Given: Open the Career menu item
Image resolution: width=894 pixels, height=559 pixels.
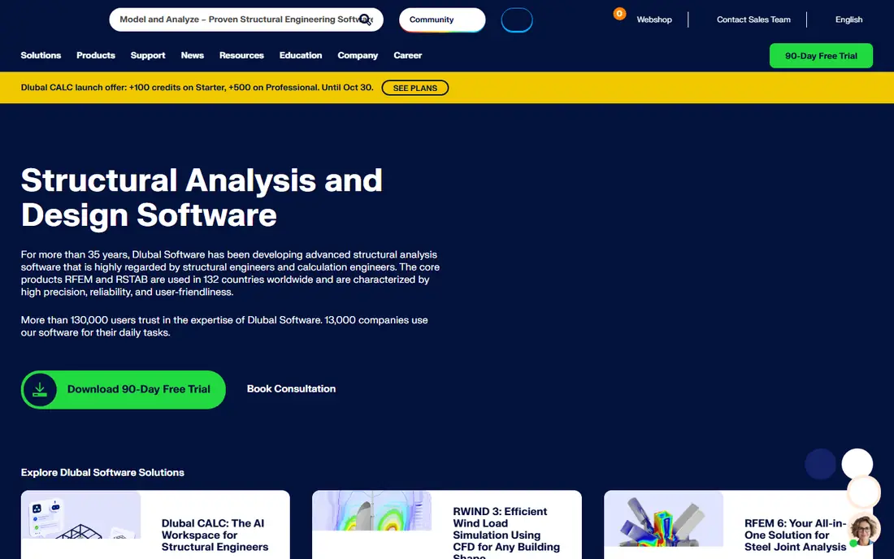Looking at the screenshot, I should (x=408, y=55).
